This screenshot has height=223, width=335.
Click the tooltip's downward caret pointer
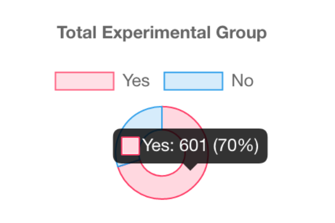coord(192,166)
